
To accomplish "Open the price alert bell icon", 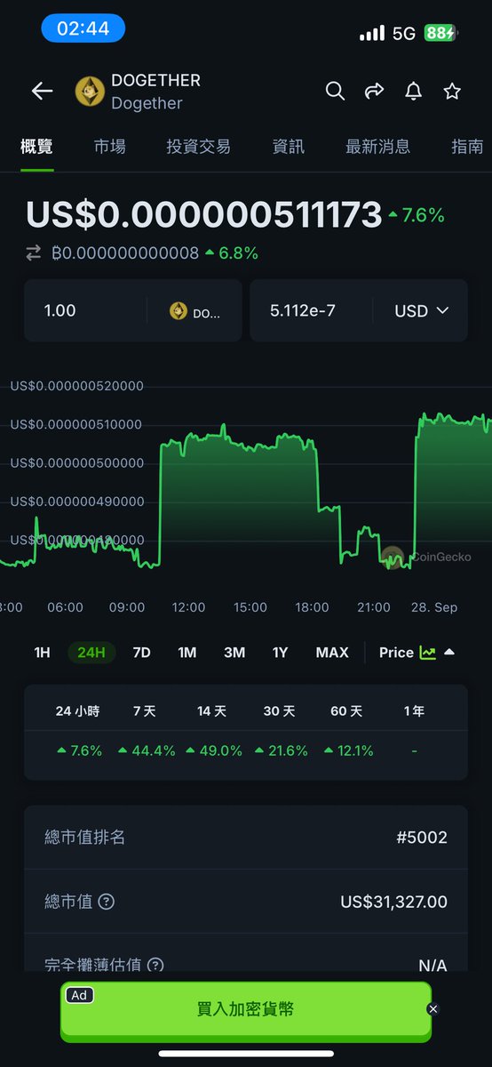I will [x=413, y=91].
